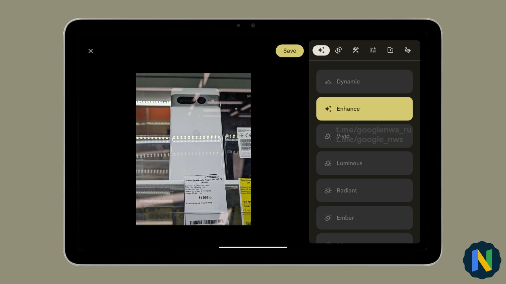The width and height of the screenshot is (506, 284).
Task: Close the photo editor with the X
Action: tap(90, 51)
